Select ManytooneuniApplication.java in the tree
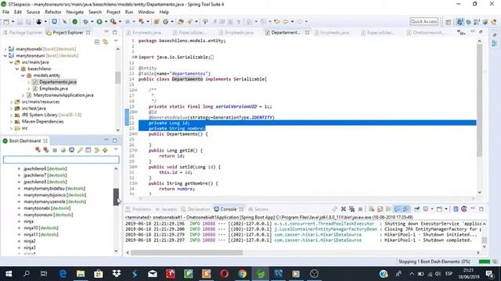 click(x=60, y=95)
